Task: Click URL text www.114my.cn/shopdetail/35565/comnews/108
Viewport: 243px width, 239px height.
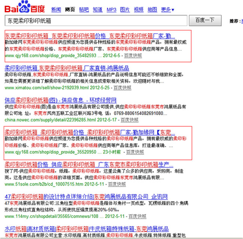Action: [52, 216]
